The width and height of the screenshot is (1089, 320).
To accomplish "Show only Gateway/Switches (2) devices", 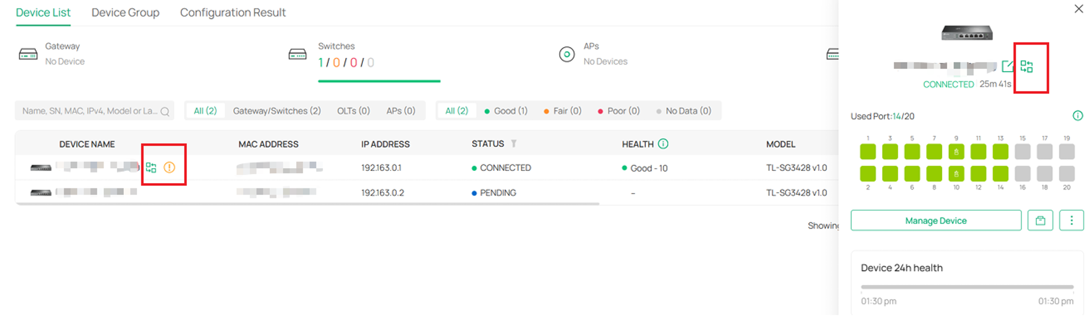I will (x=277, y=111).
